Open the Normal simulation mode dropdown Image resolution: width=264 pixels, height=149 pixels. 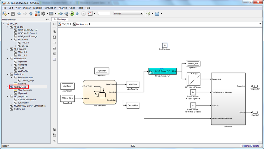[128, 14]
